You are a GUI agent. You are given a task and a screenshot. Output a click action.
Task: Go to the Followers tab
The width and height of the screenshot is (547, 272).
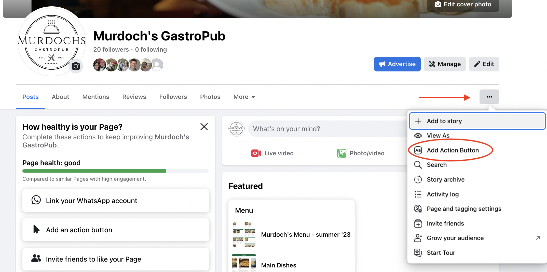173,97
